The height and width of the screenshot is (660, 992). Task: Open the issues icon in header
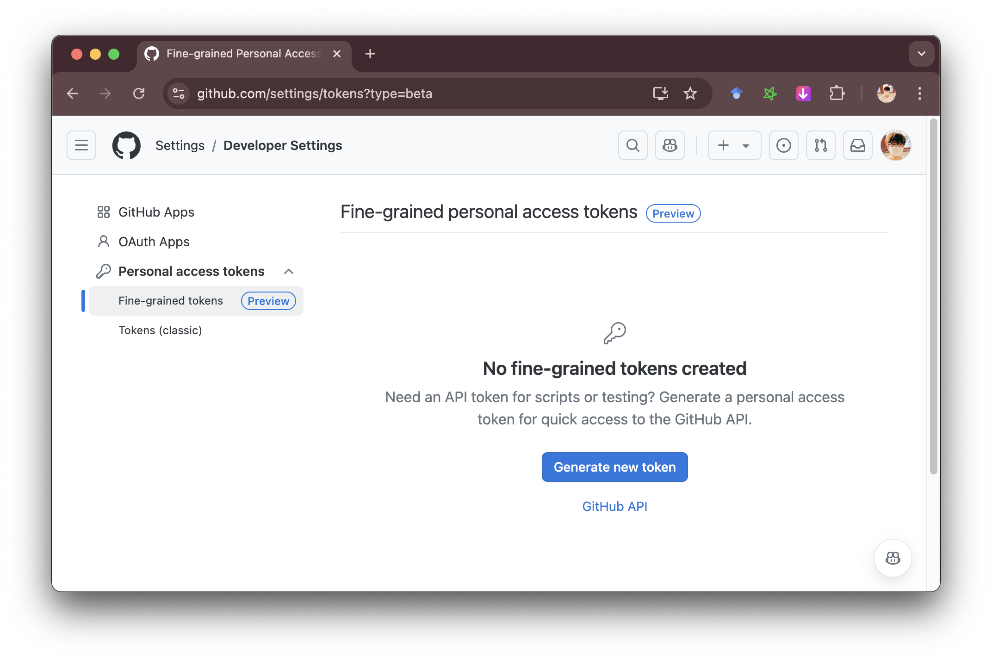tap(783, 145)
